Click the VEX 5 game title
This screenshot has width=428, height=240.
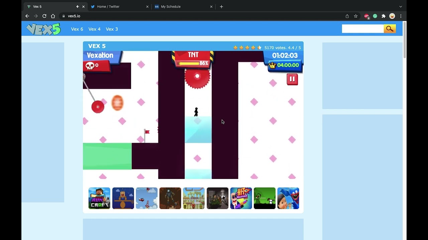tap(97, 46)
